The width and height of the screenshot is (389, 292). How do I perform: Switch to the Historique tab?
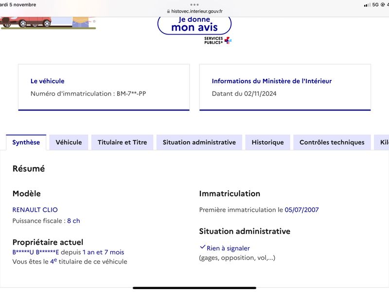[x=268, y=142]
